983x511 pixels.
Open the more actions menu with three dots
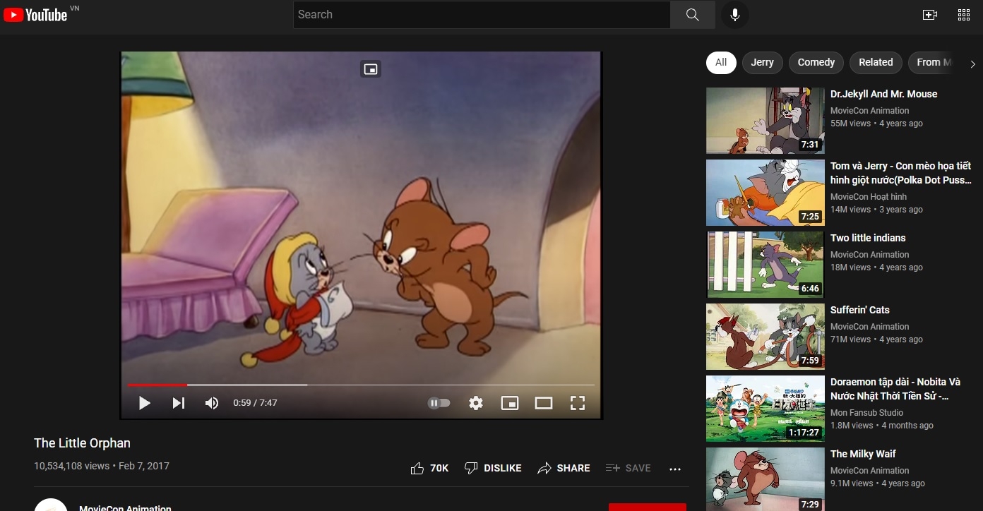coord(674,468)
